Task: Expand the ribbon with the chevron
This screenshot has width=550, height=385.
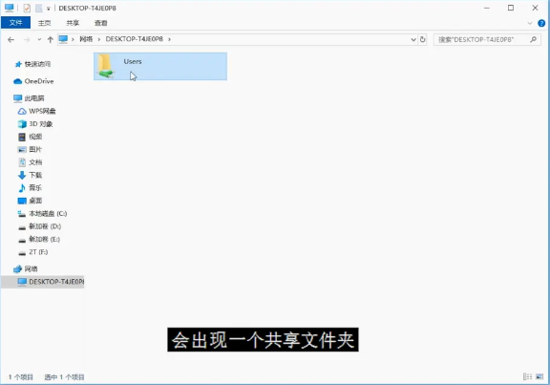Action: [x=530, y=23]
